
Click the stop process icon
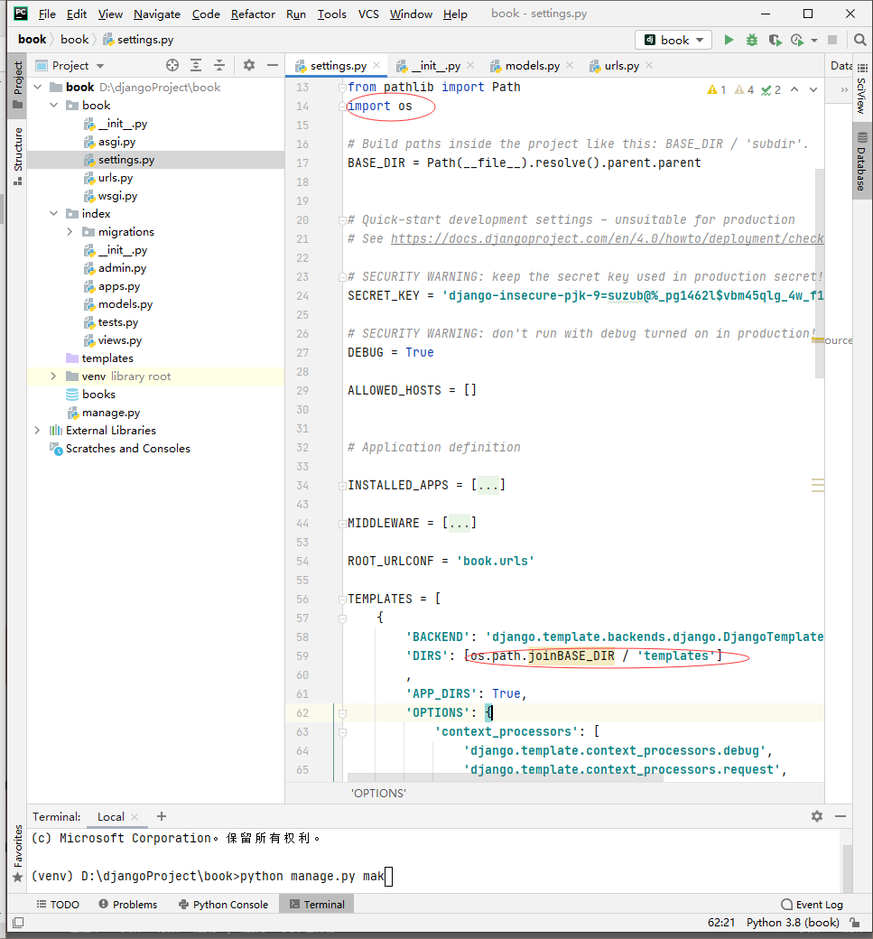click(832, 40)
